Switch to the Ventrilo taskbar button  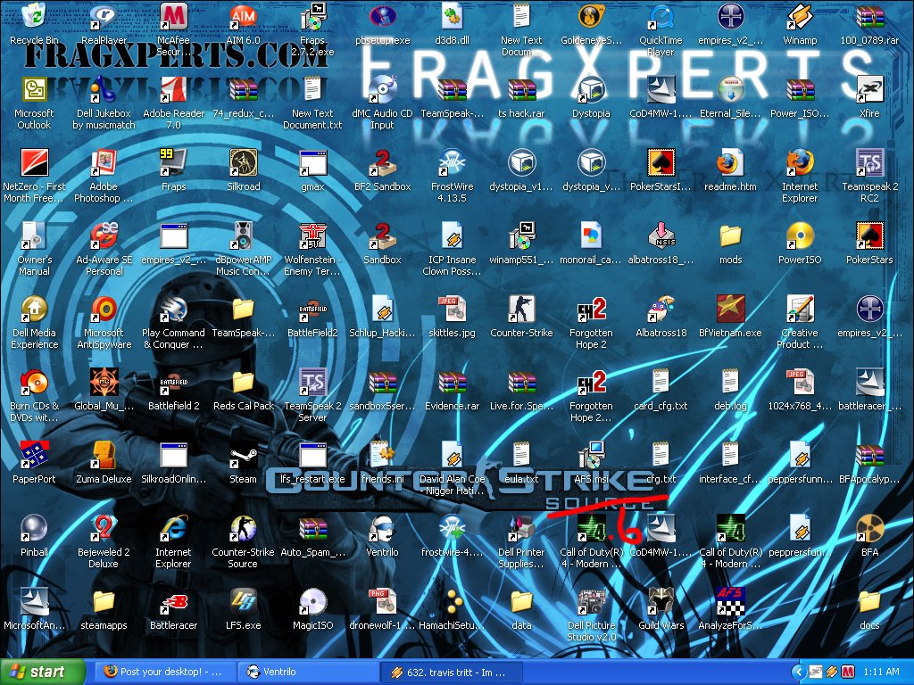(308, 672)
